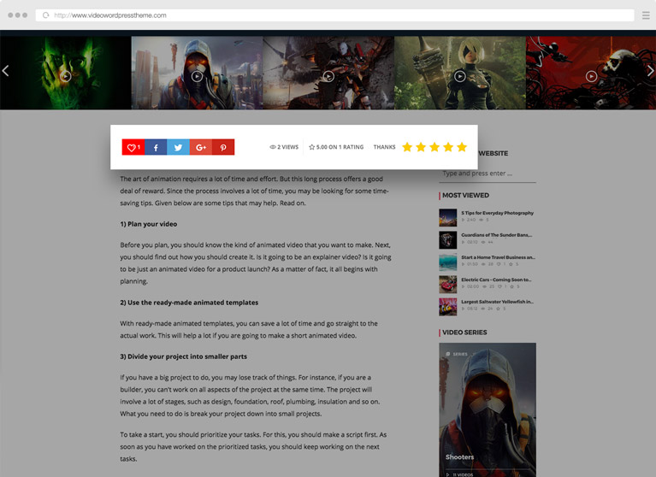Click the third rating star
Screen dimensions: 656x477
pyautogui.click(x=434, y=147)
